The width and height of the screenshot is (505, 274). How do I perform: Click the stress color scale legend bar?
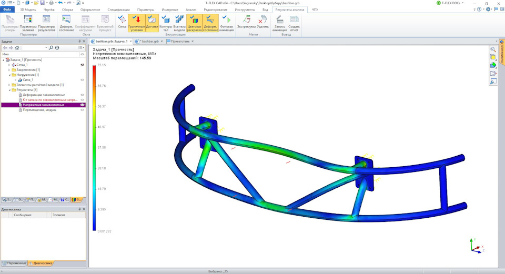point(94,148)
